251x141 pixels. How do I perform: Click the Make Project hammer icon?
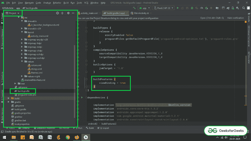pyautogui.click(x=134, y=8)
